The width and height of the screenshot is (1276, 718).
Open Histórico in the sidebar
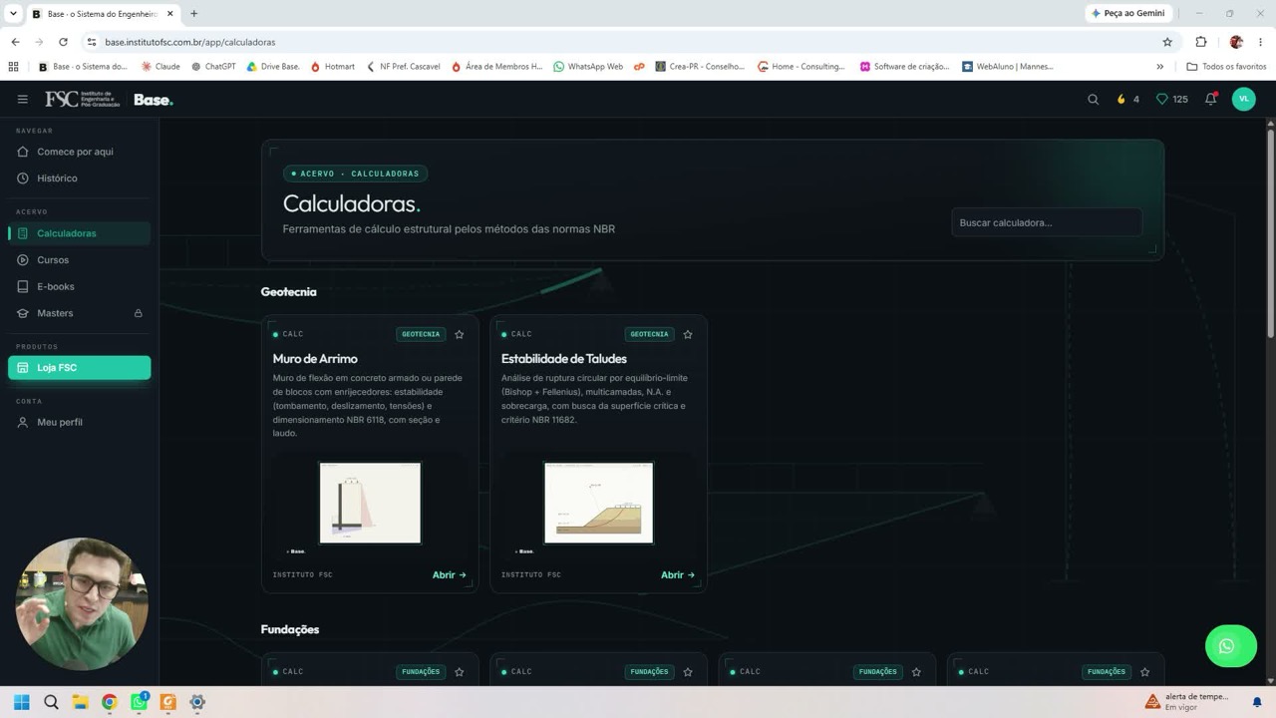pyautogui.click(x=79, y=179)
